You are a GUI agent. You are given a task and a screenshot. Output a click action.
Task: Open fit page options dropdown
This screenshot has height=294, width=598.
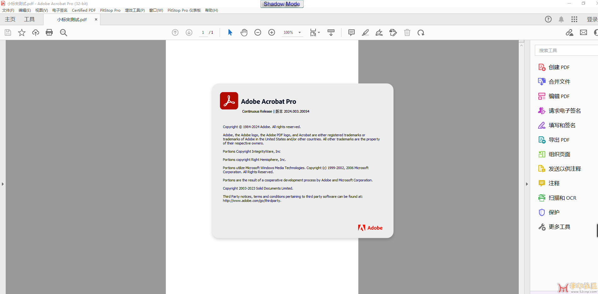(x=315, y=32)
